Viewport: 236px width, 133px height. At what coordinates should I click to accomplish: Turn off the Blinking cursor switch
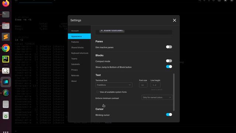(169, 115)
